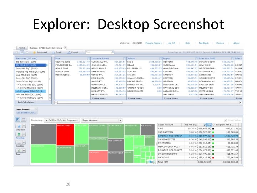This screenshot has width=257, height=193.
Task: Open the Correlation chart dropdown arrow
Action: (24, 143)
